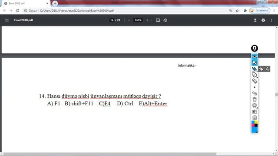Select the shapes tool with hand pointer
This screenshot has height=156, width=278.
(x=255, y=75)
